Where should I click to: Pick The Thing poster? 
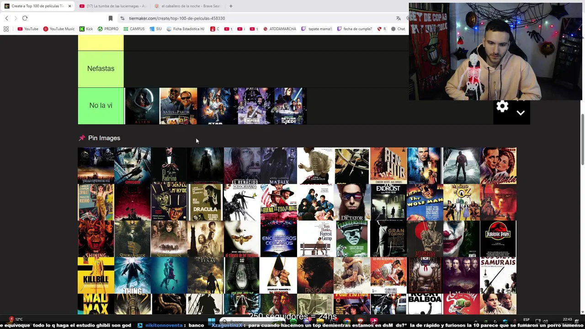(x=133, y=275)
